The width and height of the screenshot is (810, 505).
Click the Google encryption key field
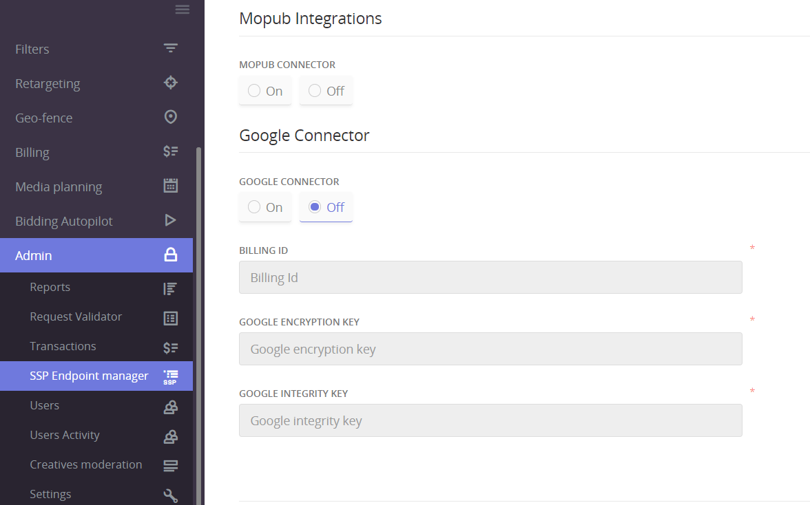click(x=490, y=349)
